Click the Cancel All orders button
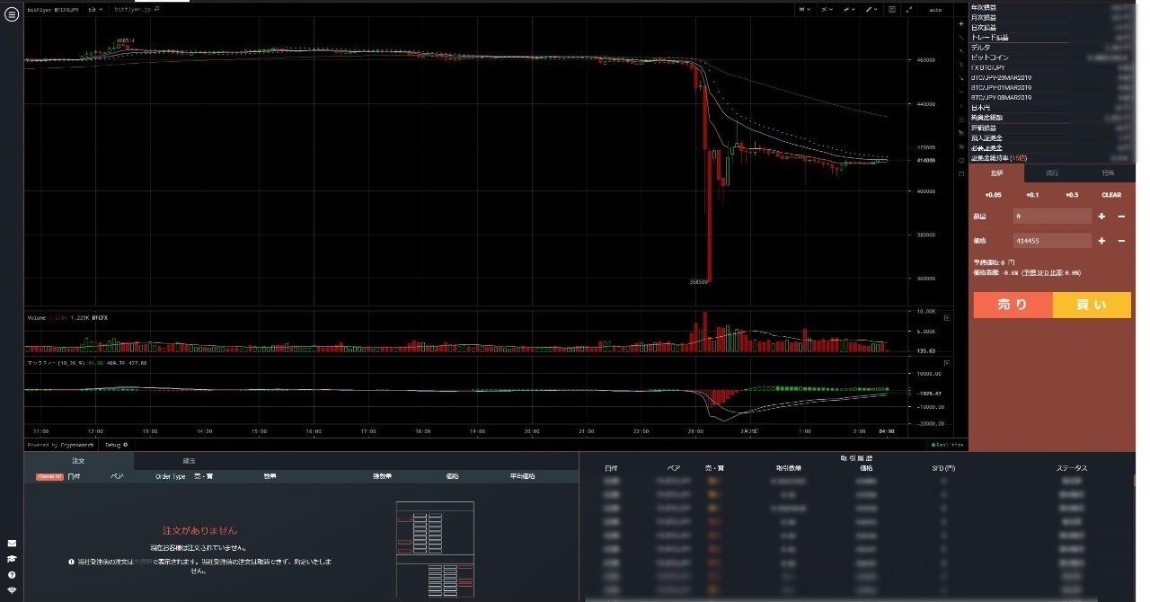The width and height of the screenshot is (1150, 602). coord(49,476)
